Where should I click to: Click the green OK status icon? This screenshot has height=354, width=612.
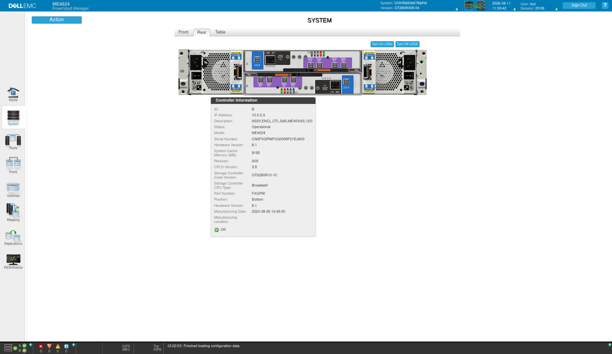(217, 230)
